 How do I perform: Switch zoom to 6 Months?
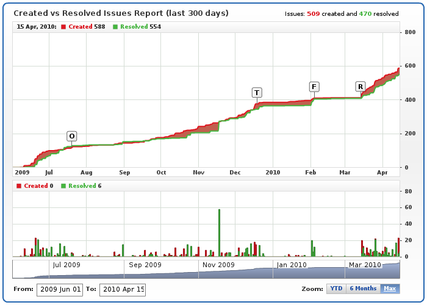coord(362,289)
